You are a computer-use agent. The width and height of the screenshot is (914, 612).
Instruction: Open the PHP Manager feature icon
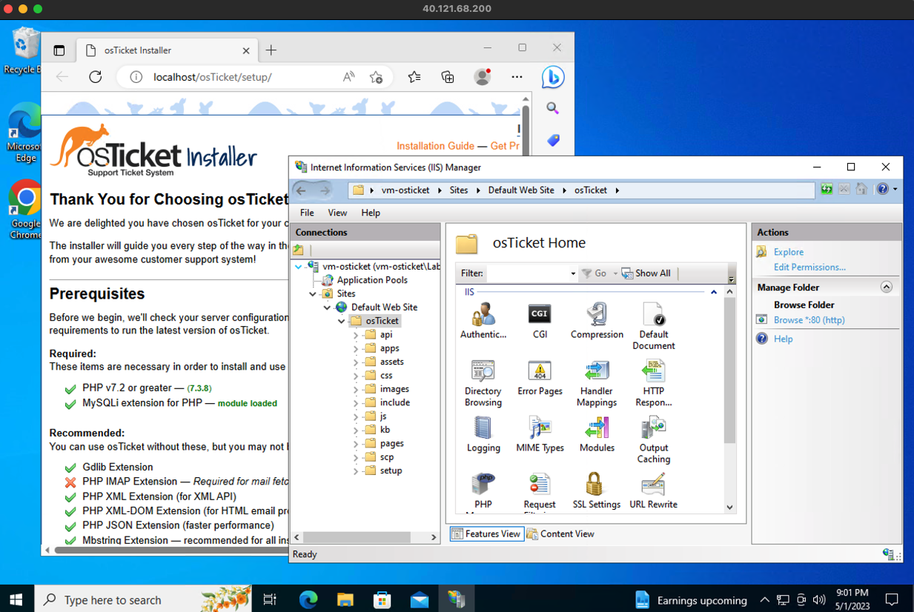point(483,491)
